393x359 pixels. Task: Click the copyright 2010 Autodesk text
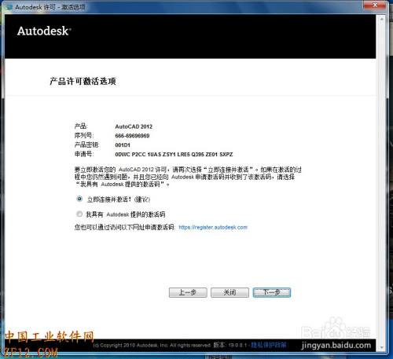coord(152,346)
